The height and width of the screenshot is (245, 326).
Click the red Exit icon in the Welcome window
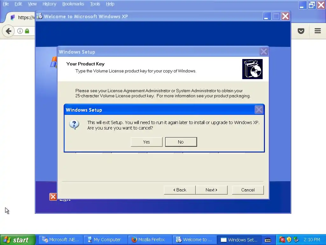point(53,197)
